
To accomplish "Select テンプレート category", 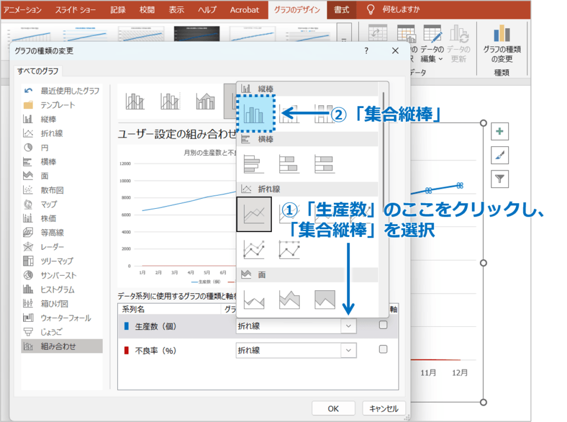I will click(x=61, y=105).
